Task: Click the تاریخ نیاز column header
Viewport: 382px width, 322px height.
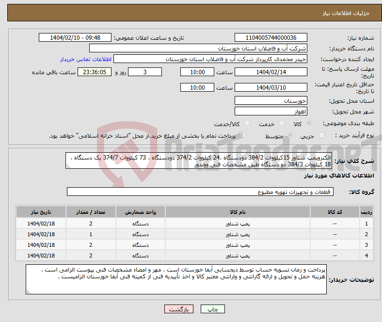Action: [41, 212]
